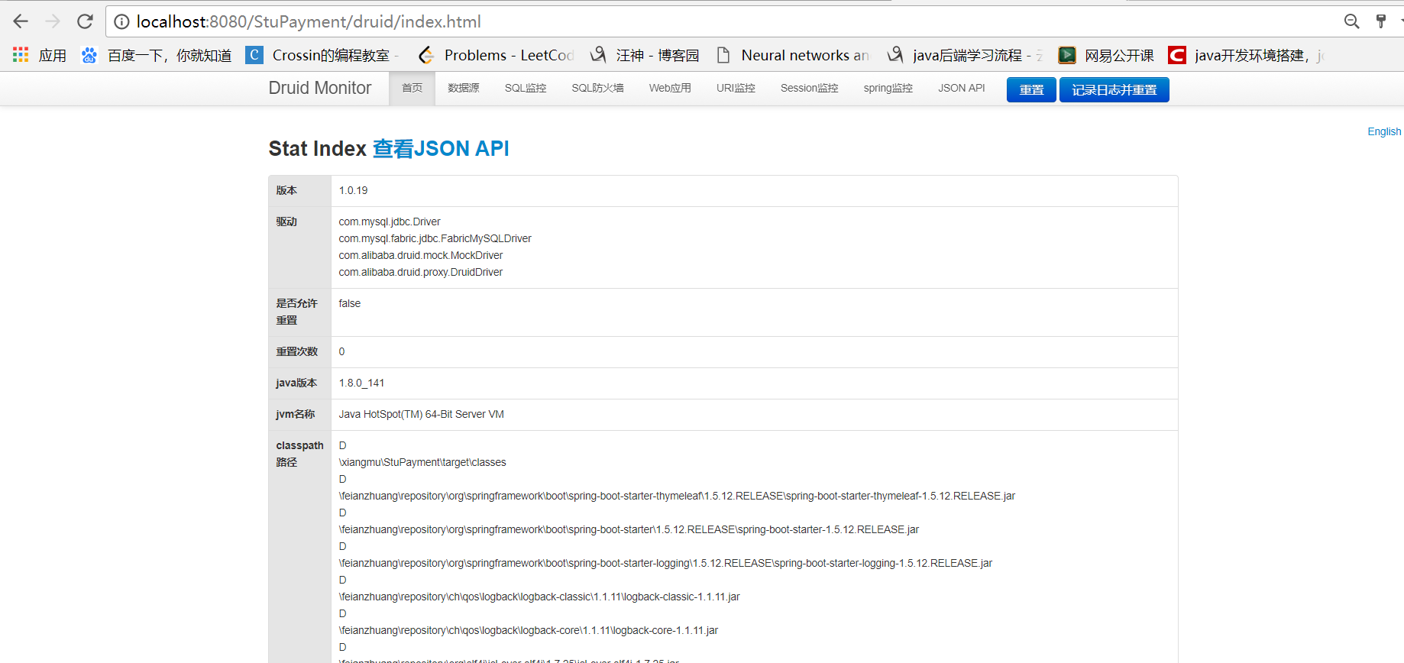Reload the page with the refresh icon
Screen dimensions: 1404x663
pyautogui.click(x=85, y=21)
